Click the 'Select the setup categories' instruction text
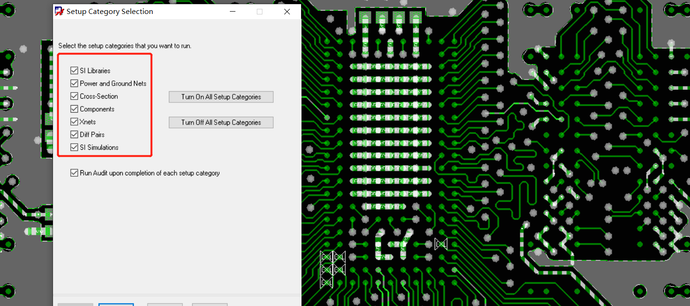Image resolution: width=690 pixels, height=306 pixels. click(125, 46)
